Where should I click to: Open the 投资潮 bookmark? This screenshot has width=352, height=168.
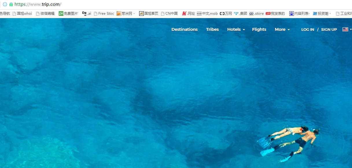[x=322, y=14]
